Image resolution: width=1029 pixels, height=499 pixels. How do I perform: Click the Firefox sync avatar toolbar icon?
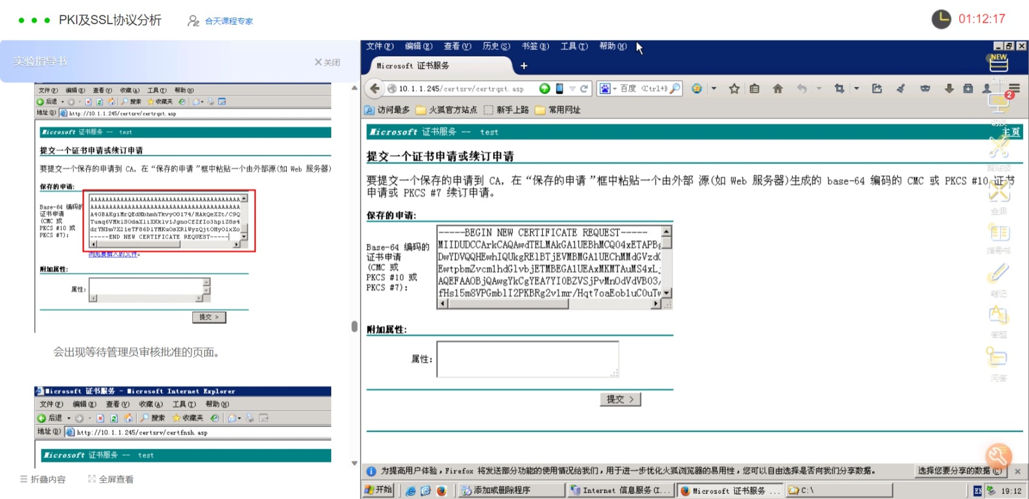[x=987, y=89]
